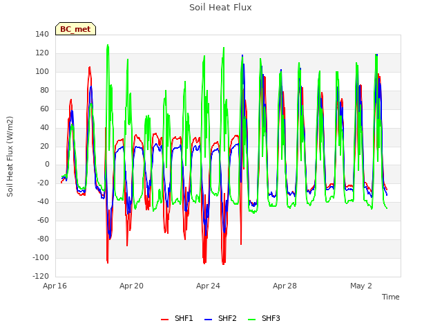Click the 40 y-axis tick label
Image resolution: width=442 pixels, height=332 pixels.
click(44, 127)
